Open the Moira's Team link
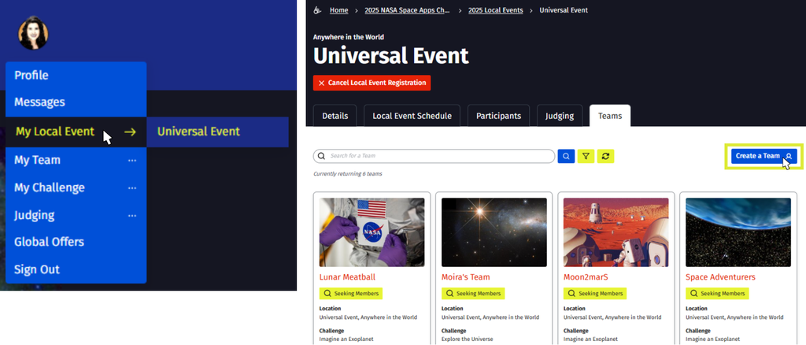This screenshot has width=806, height=345. [466, 277]
